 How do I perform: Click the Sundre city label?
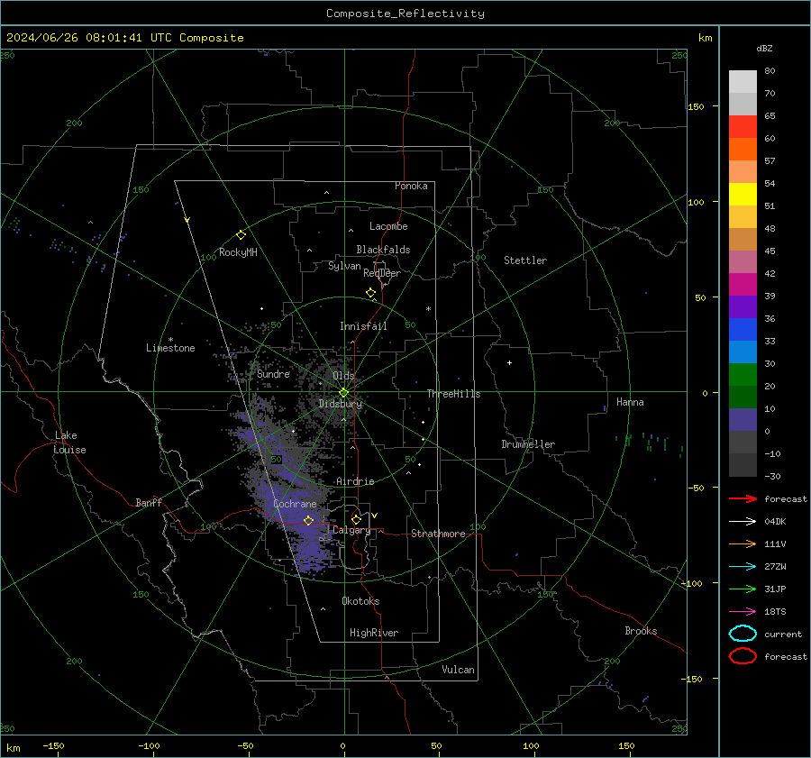point(273,373)
